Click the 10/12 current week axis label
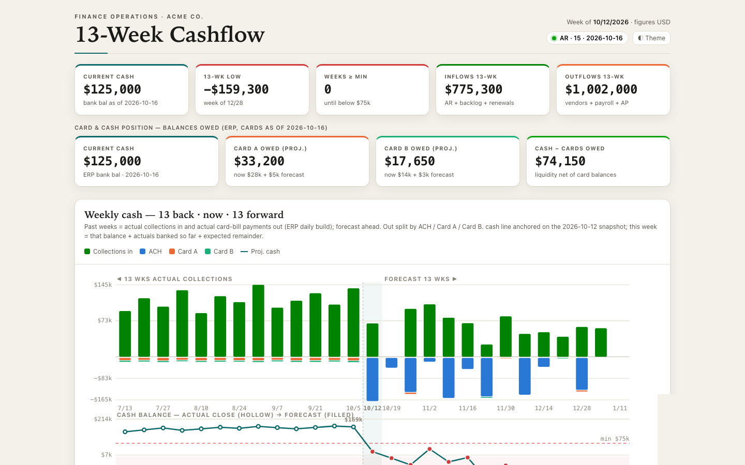The width and height of the screenshot is (745, 465). (373, 408)
